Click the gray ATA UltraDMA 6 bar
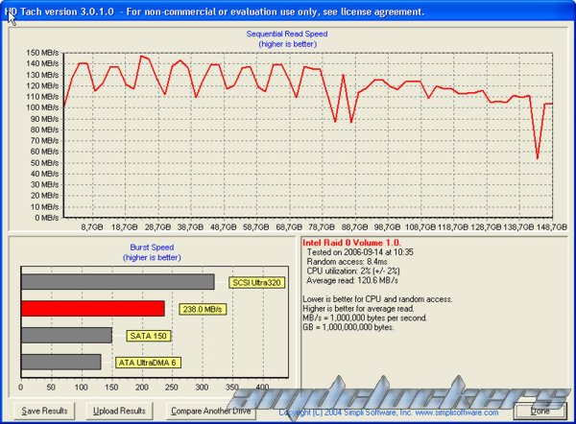576x424 pixels. point(60,362)
